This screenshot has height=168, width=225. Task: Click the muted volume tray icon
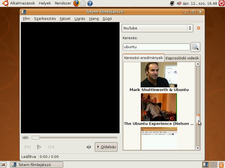(179, 3)
